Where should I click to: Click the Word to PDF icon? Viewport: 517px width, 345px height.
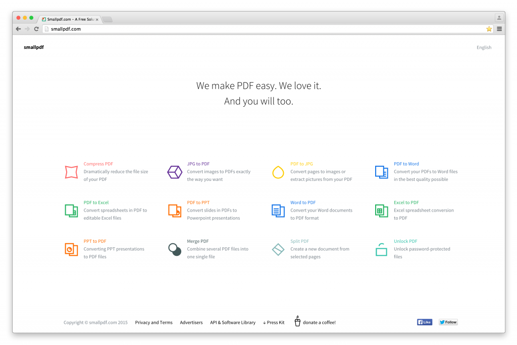278,211
